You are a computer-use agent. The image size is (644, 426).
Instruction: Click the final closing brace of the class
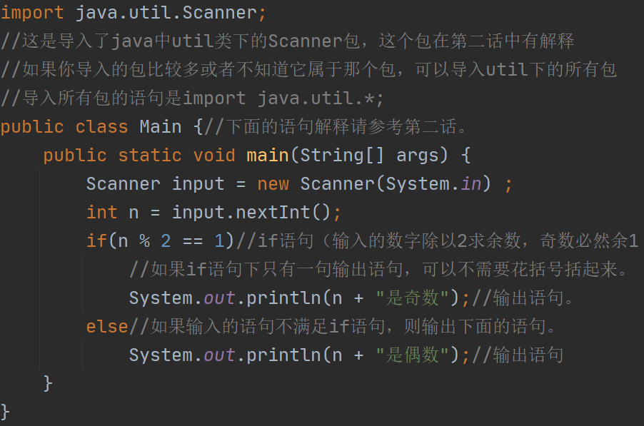[x=6, y=411]
